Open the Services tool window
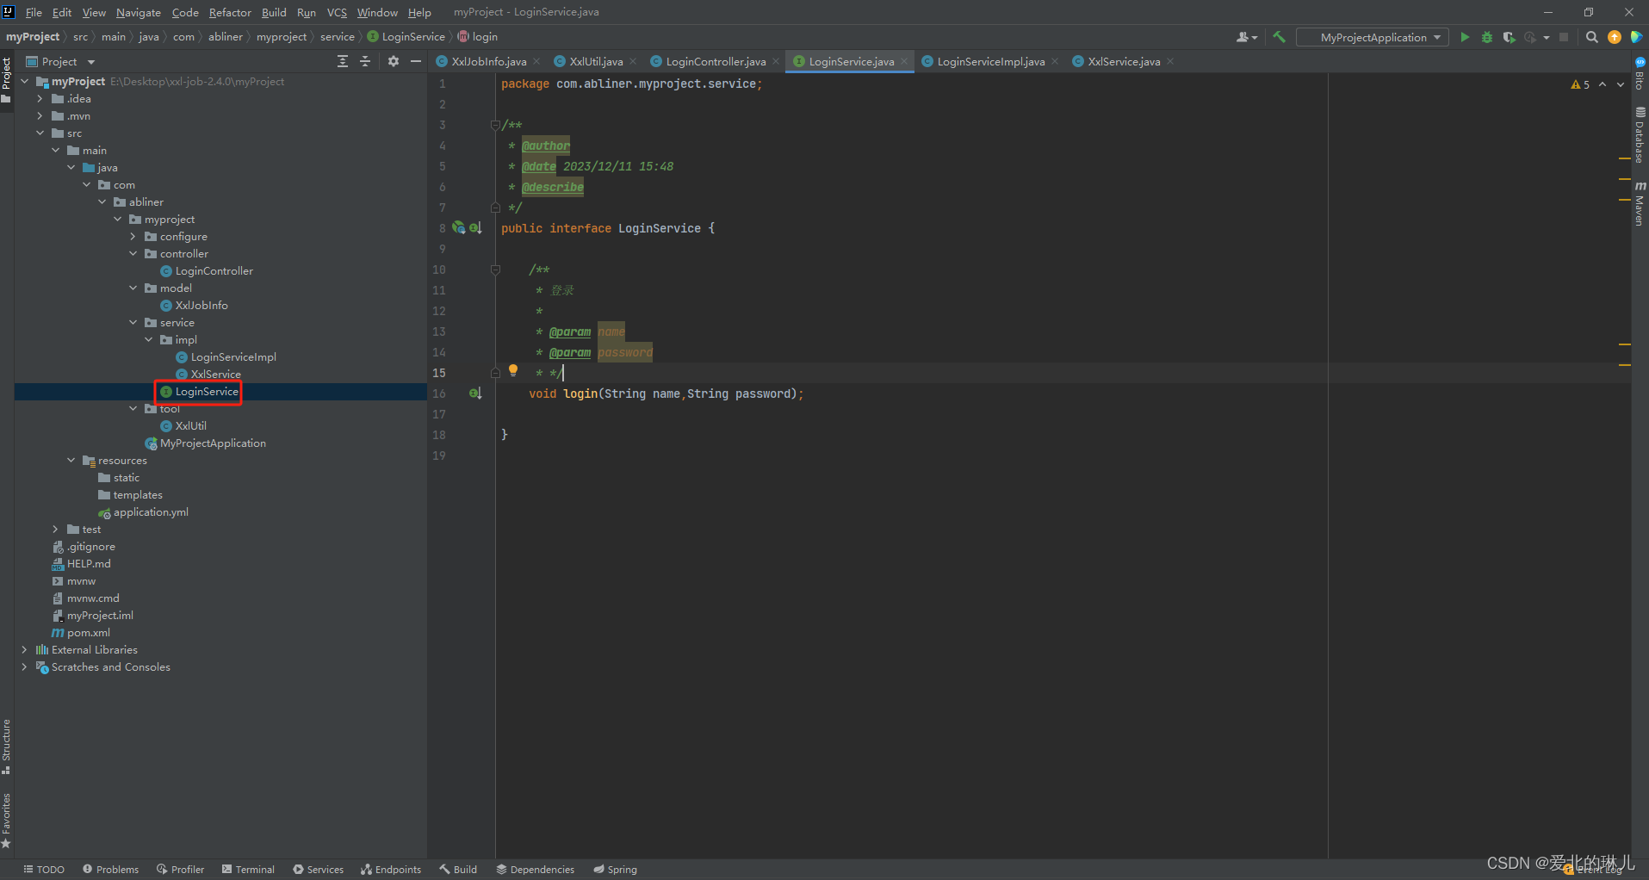 point(318,870)
